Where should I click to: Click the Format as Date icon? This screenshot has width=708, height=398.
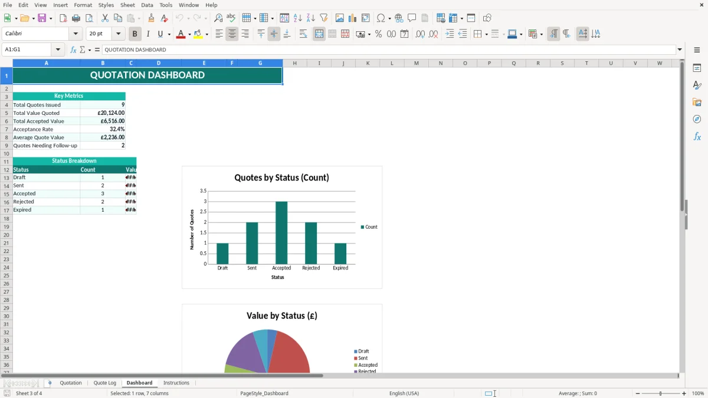coord(405,34)
